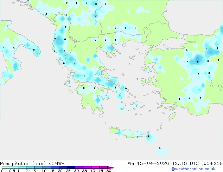
Task: Click the 20–25 mm legend color swatch
Action: (63, 167)
